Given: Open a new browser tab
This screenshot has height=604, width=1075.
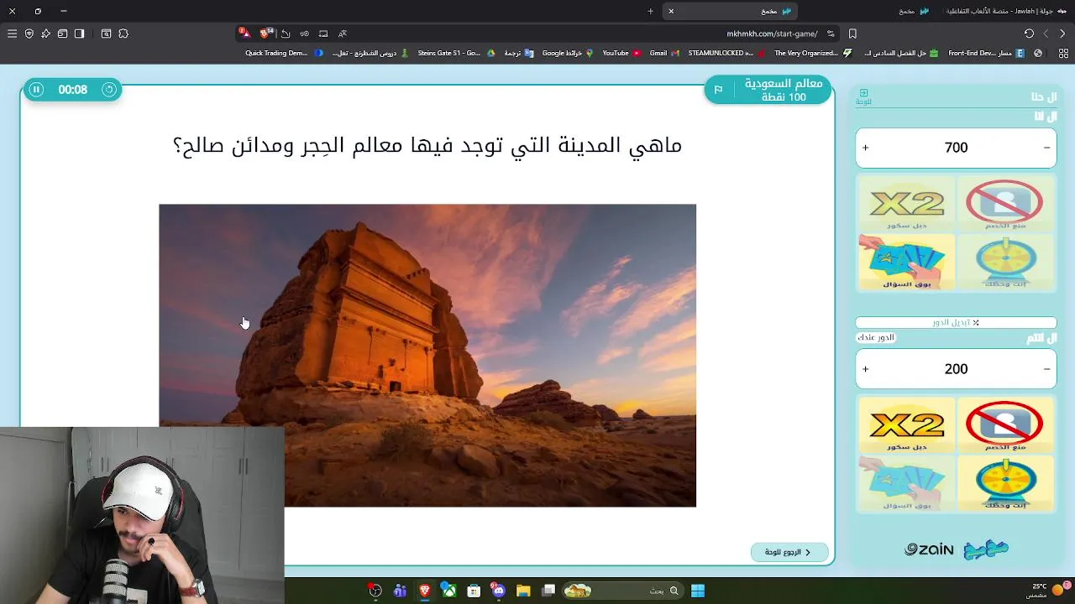Looking at the screenshot, I should click(x=650, y=11).
